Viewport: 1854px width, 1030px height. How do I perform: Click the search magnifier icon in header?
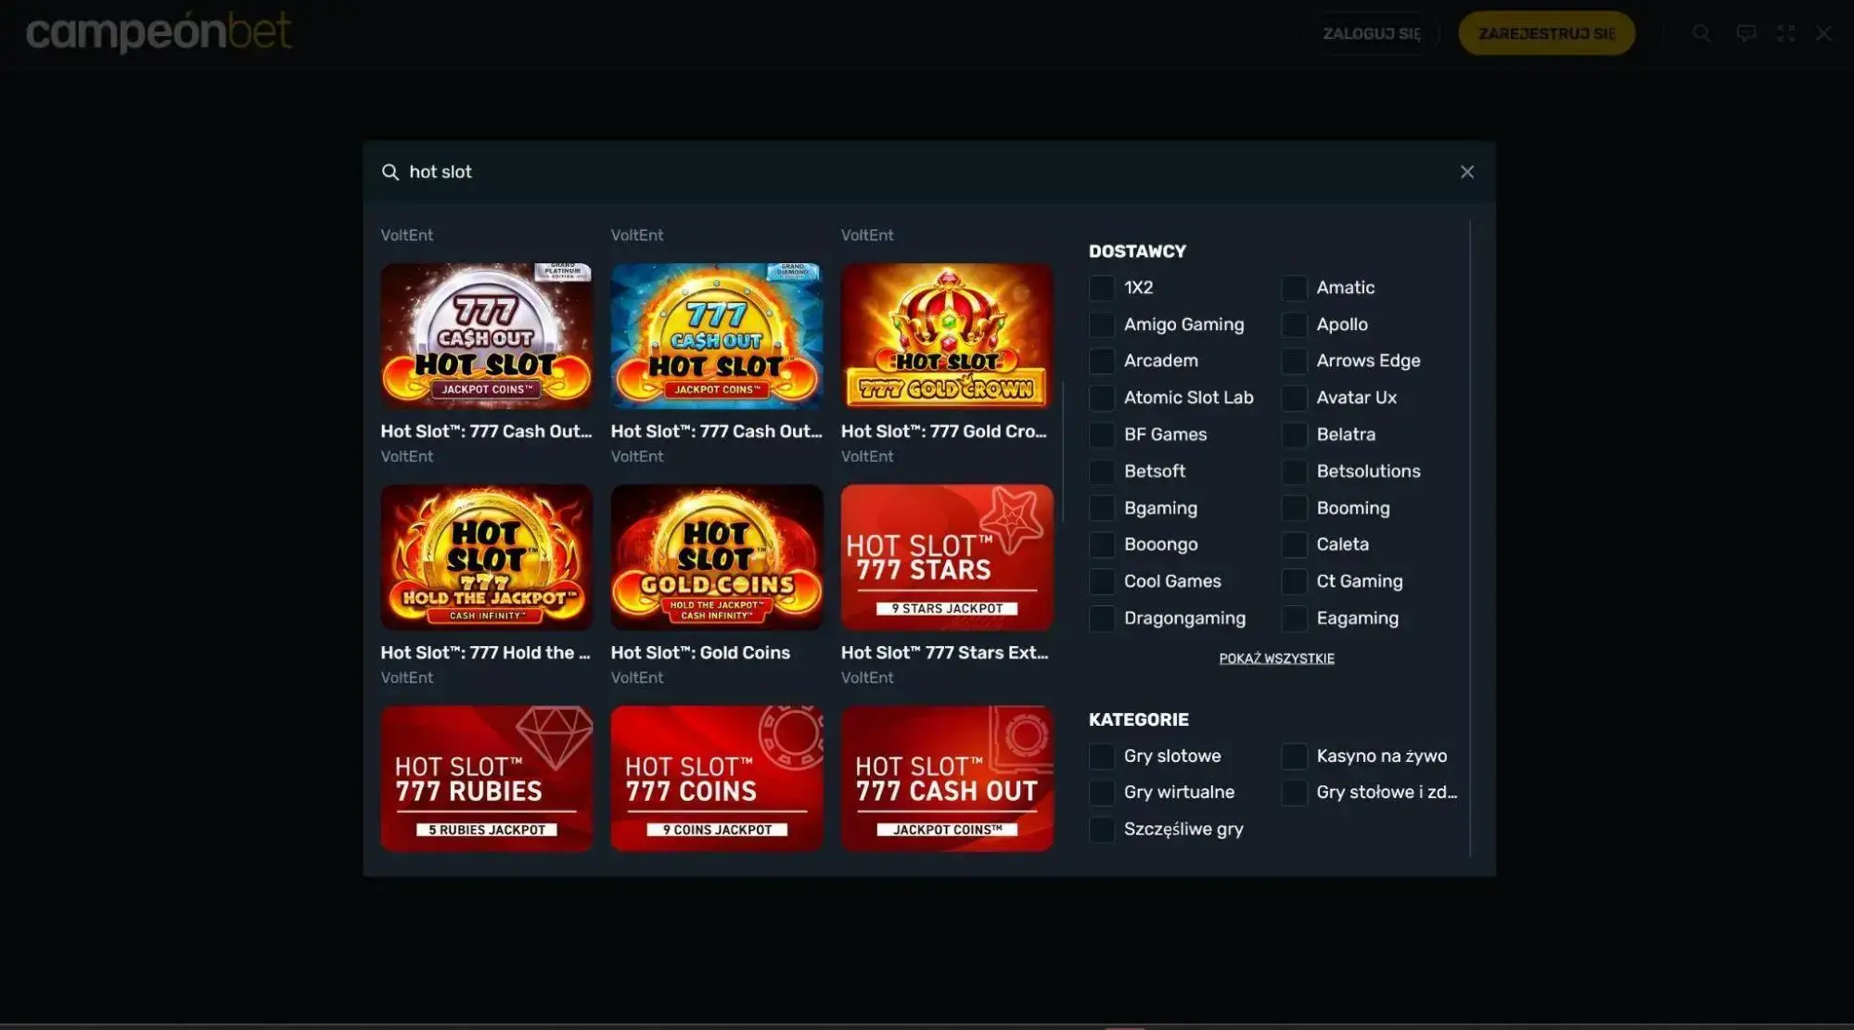point(1701,34)
